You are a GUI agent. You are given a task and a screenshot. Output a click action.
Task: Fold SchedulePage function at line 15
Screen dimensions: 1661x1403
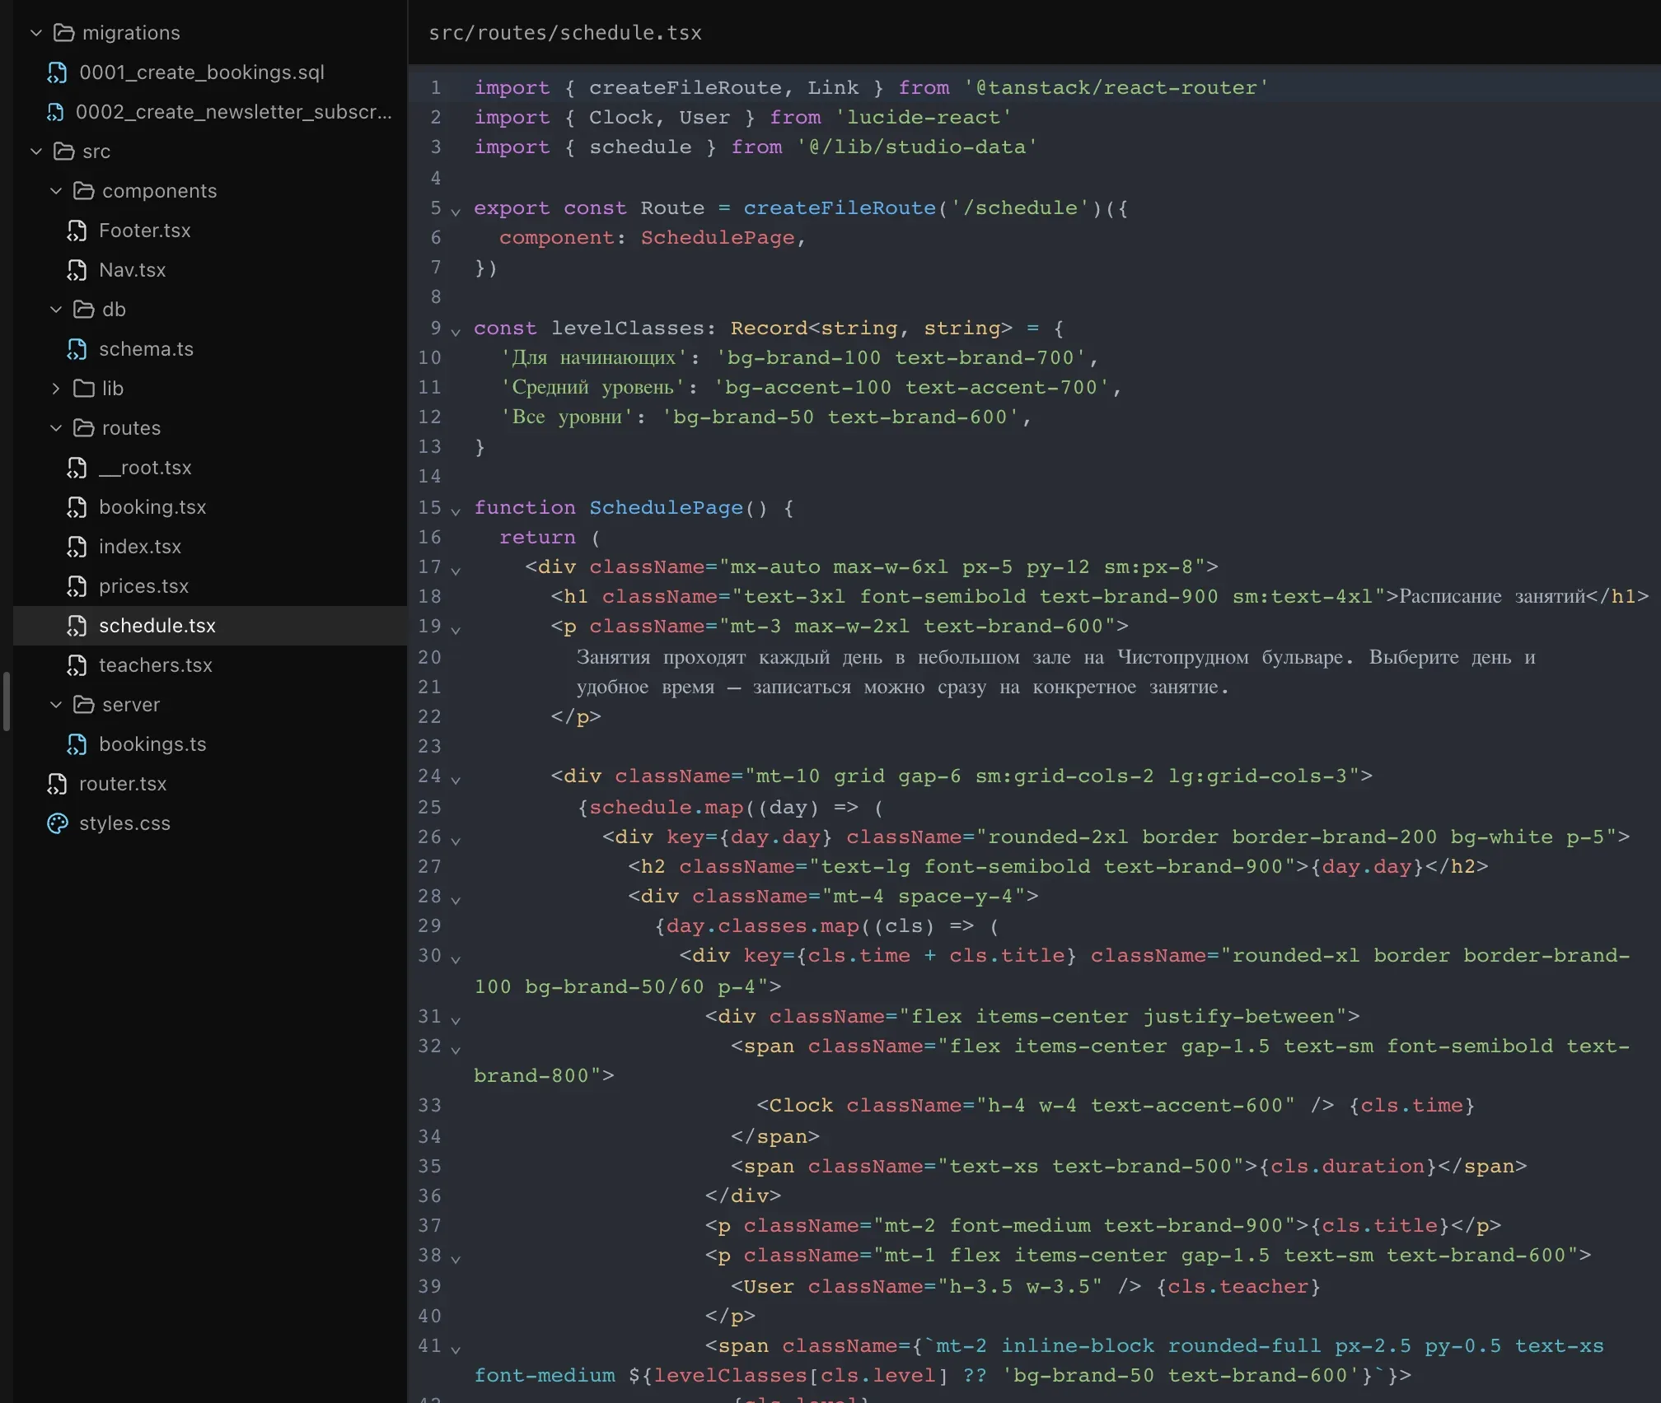456,511
